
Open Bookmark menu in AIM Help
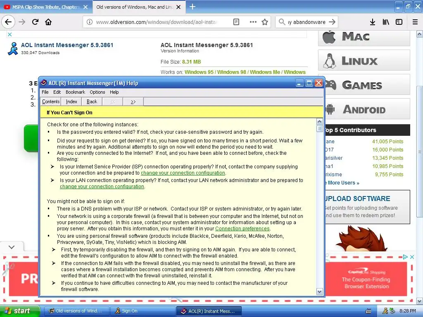point(75,92)
